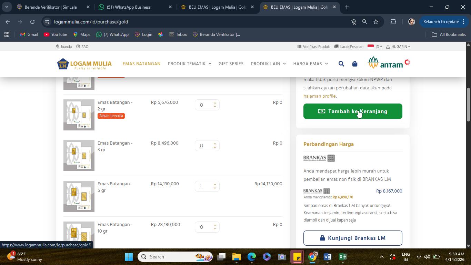Increase quantity for Emas Batangan 5 gr
This screenshot has width=471, height=265.
point(215,185)
